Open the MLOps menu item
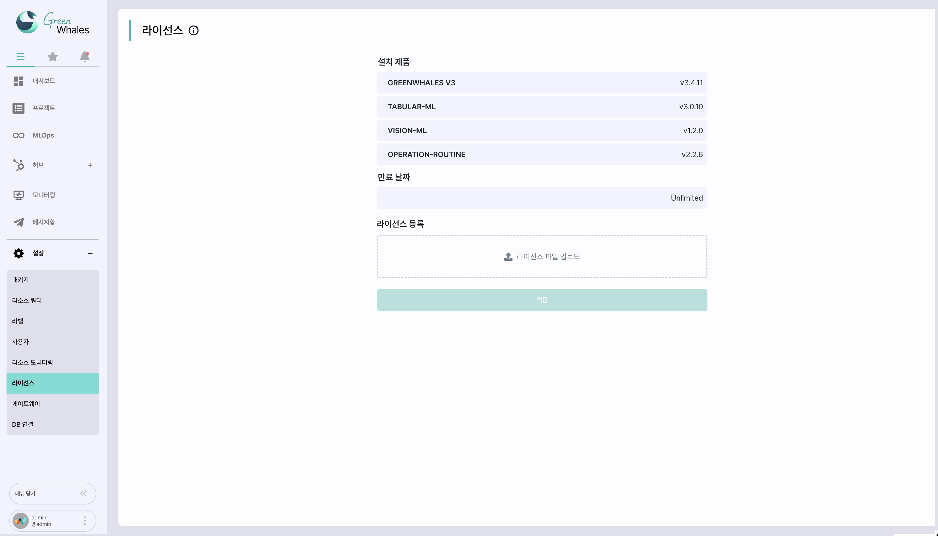Screen dimensions: 938x536 point(44,135)
